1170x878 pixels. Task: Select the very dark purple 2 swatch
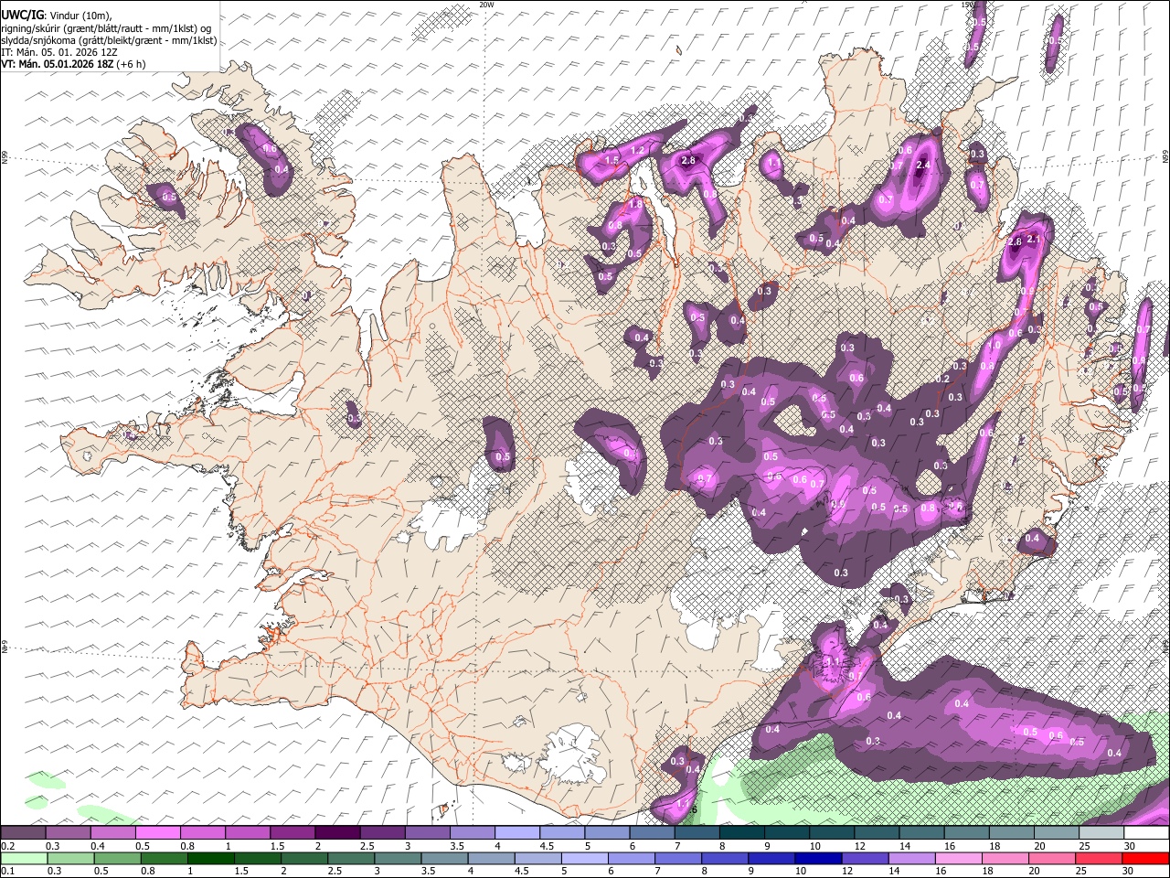point(336,833)
